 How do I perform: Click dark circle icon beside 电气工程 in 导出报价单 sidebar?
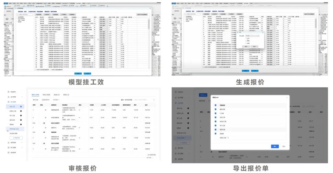point(188,118)
